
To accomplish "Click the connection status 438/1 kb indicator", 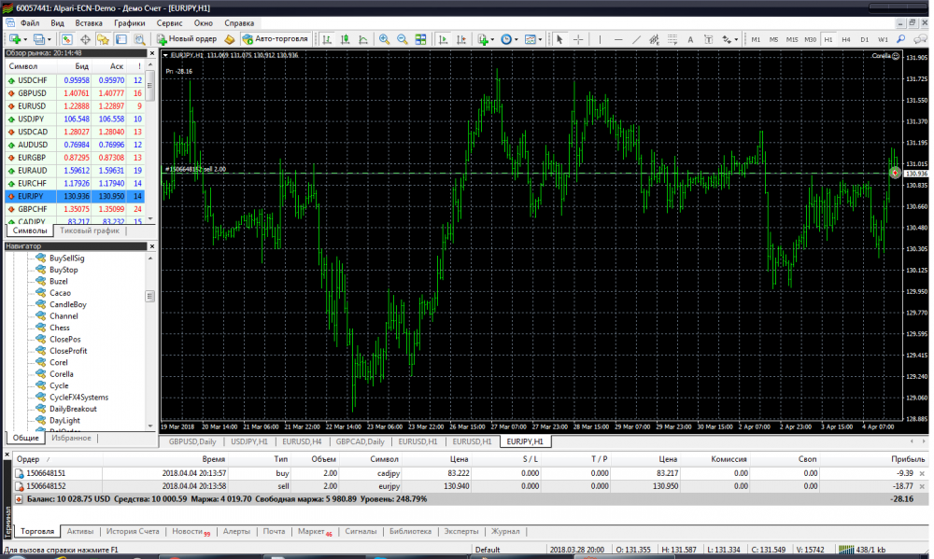I will click(862, 550).
